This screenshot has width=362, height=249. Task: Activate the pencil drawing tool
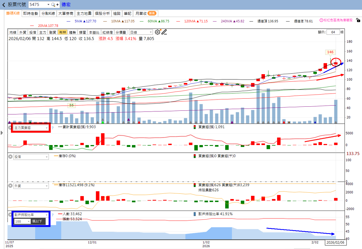164,32
